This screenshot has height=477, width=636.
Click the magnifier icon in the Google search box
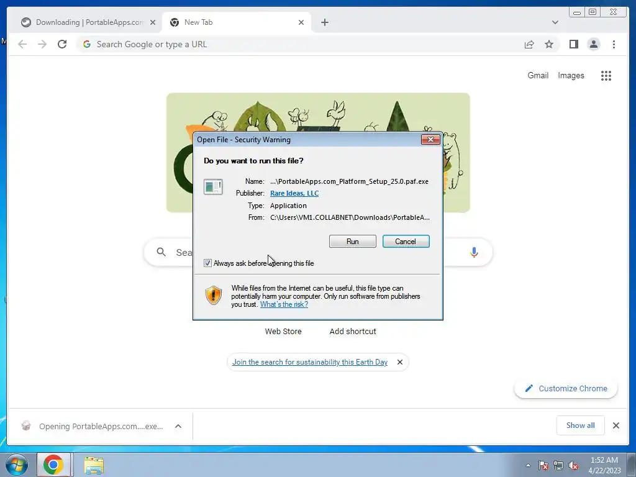pos(161,252)
